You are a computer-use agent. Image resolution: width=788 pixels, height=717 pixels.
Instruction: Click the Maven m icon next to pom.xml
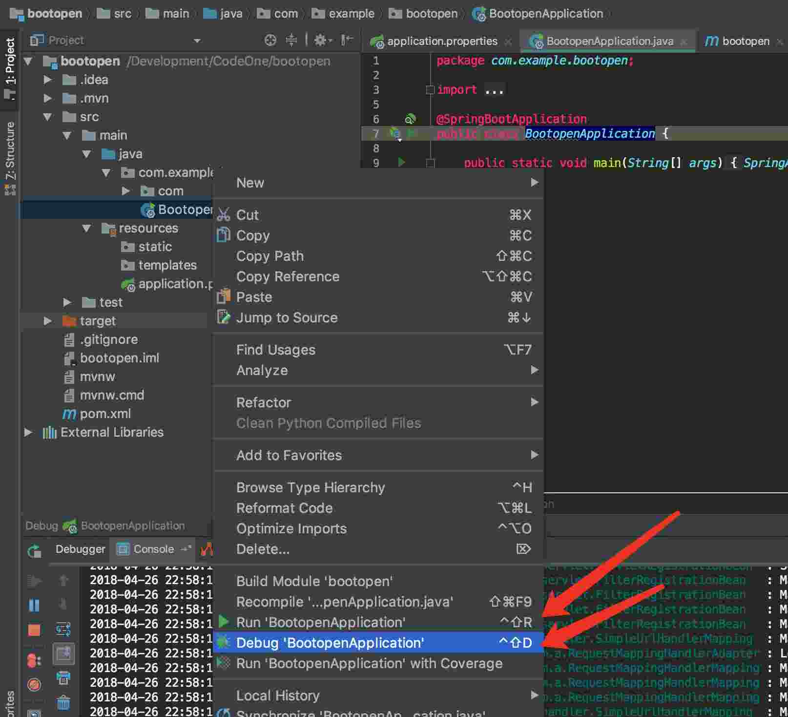[x=69, y=414]
